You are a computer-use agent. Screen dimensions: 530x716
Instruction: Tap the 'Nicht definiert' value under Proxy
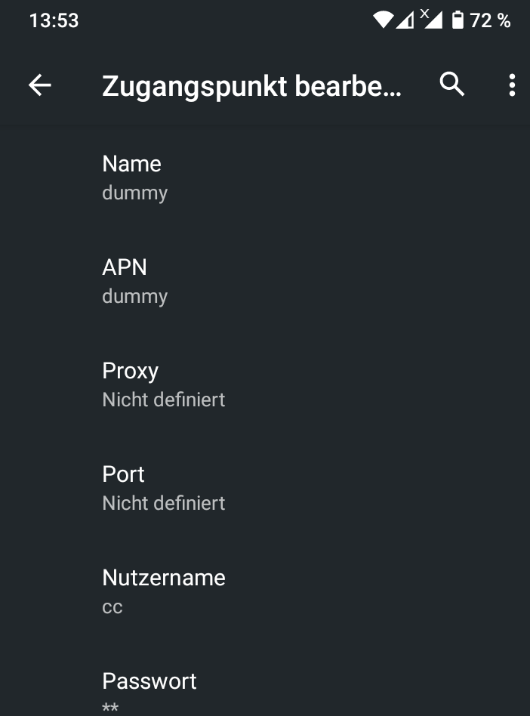[164, 400]
